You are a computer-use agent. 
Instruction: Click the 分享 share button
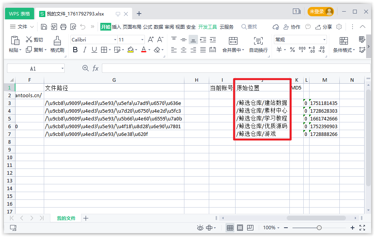(323, 27)
